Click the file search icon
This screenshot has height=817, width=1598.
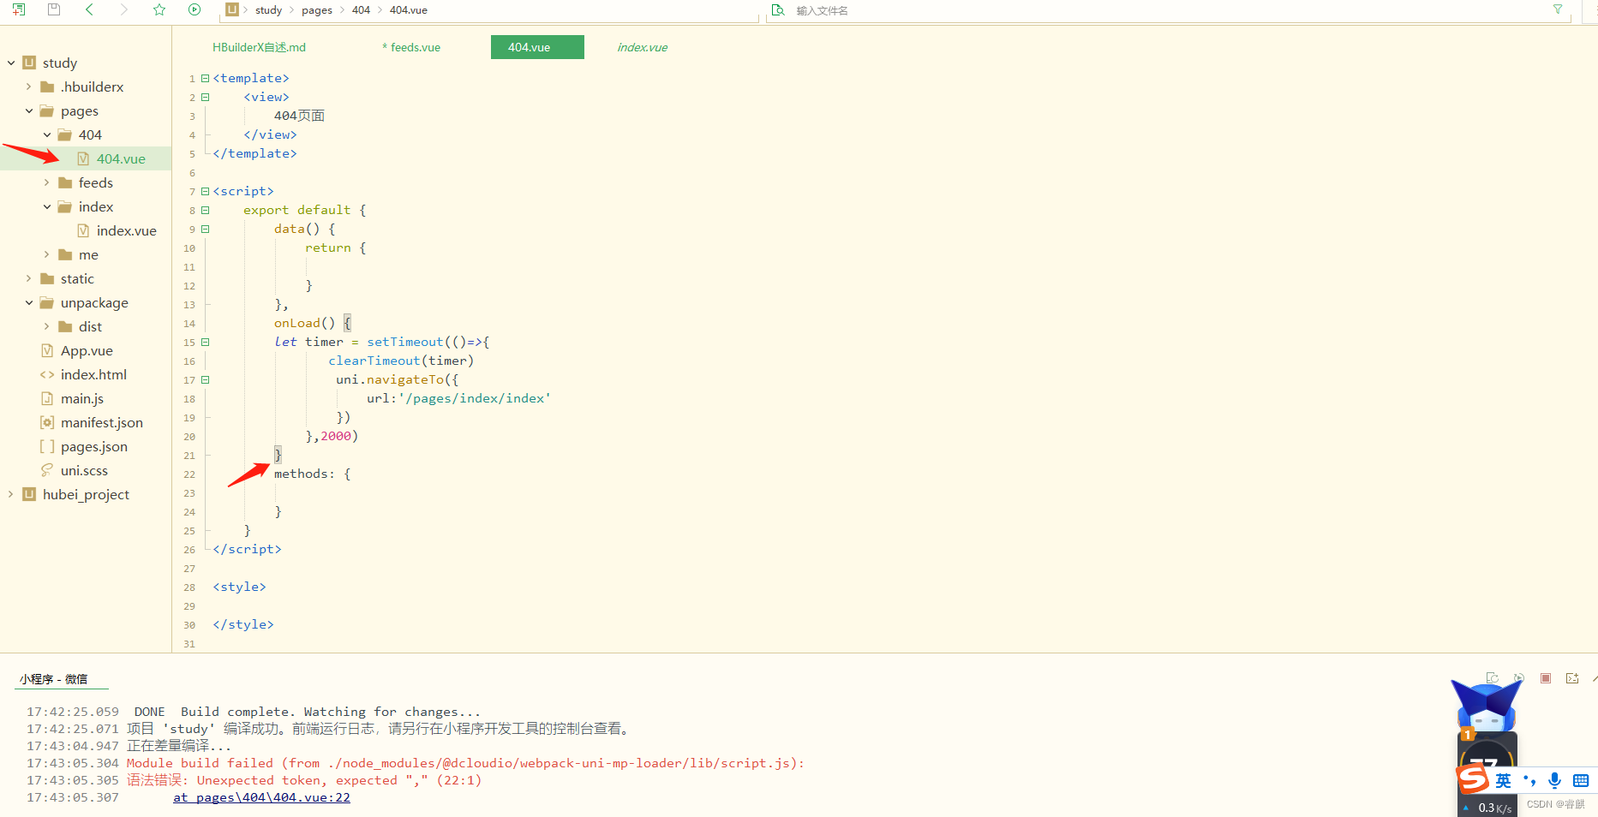[x=778, y=9]
